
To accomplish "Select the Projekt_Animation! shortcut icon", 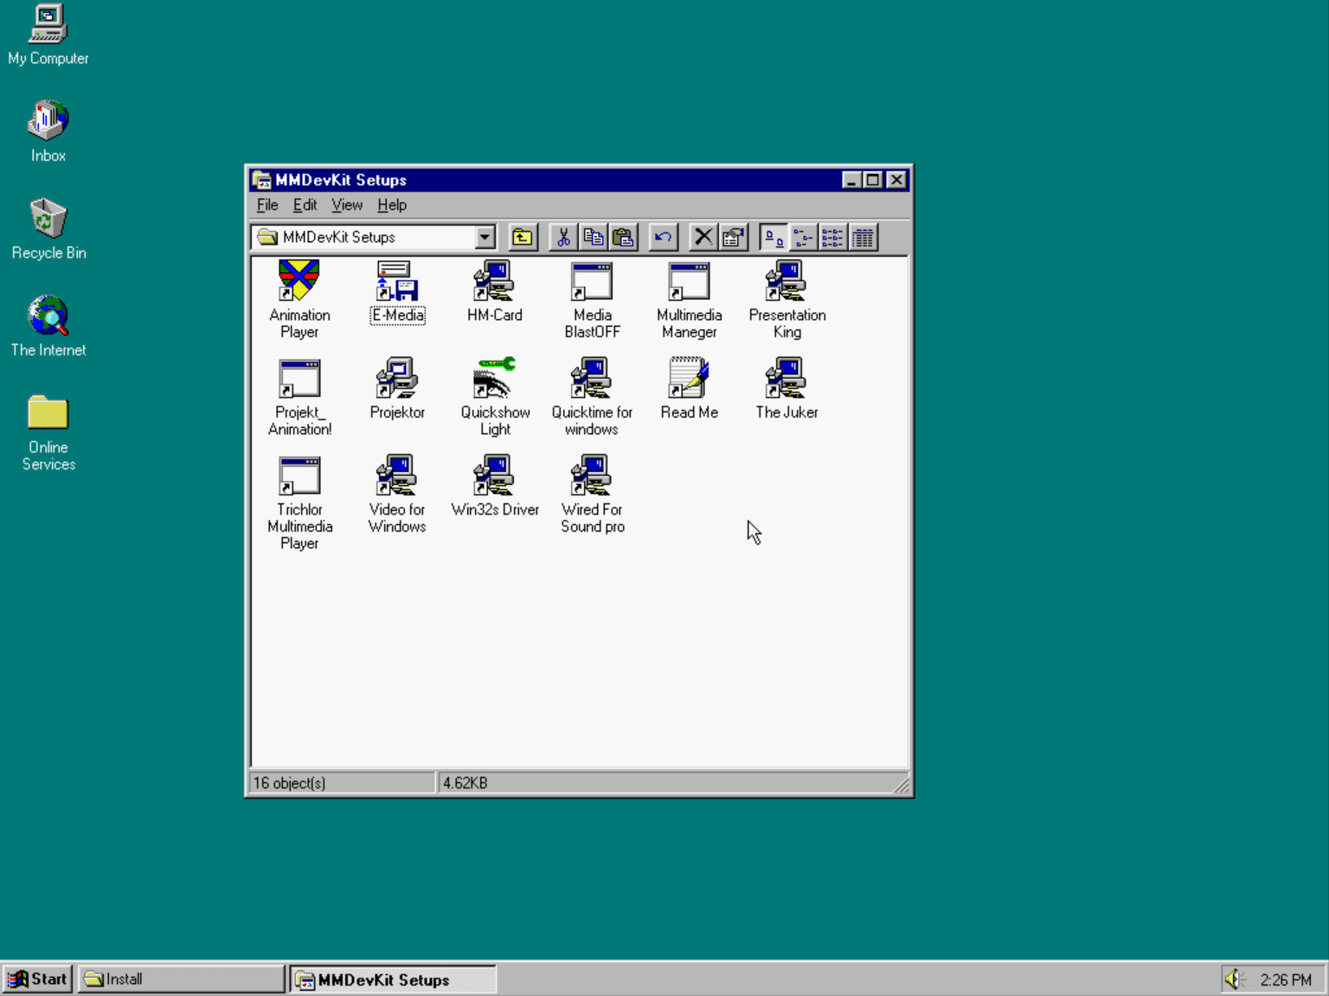I will coord(299,379).
